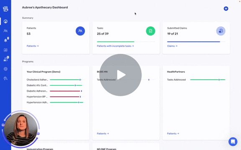Click the presenter webcam thumbnail
This screenshot has width=241, height=150.
click(21, 130)
